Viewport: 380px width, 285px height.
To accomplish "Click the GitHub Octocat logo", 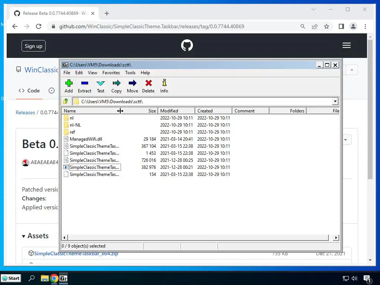I will coord(187,45).
